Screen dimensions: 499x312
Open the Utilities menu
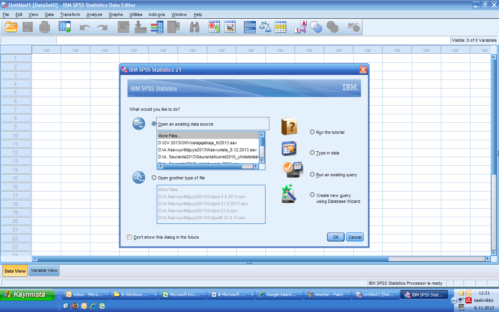[x=136, y=14]
